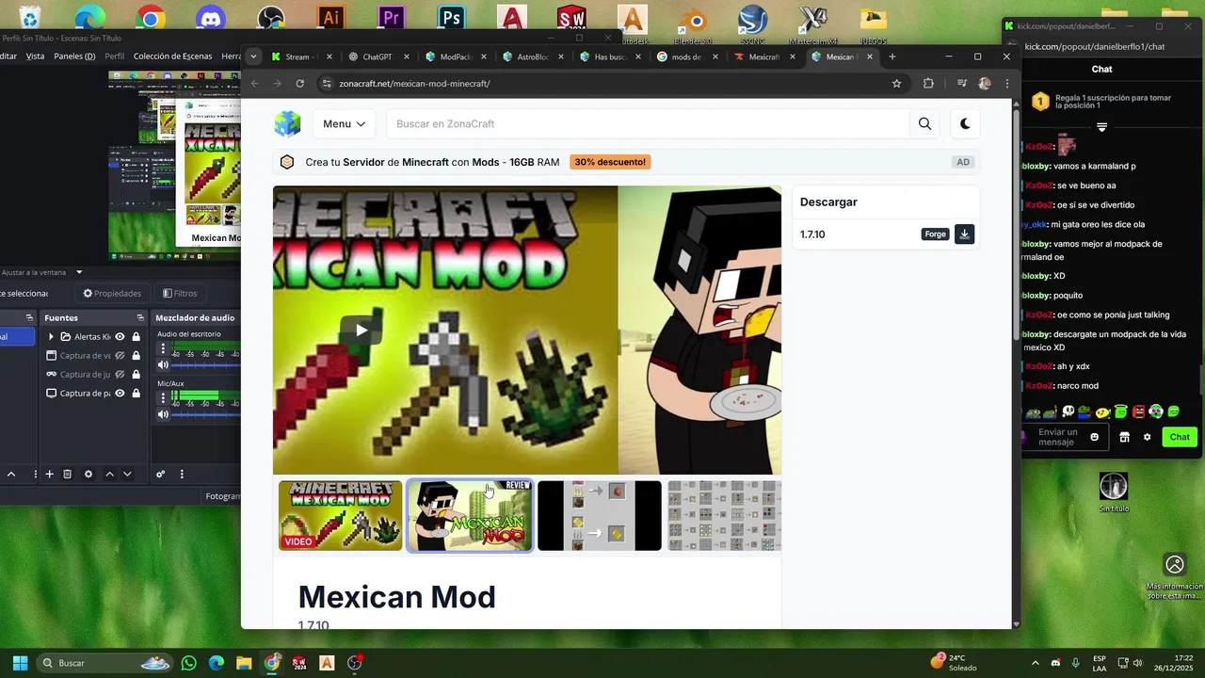Expand the Alertas Kick group in Fuentes
1205x678 pixels.
tap(51, 336)
